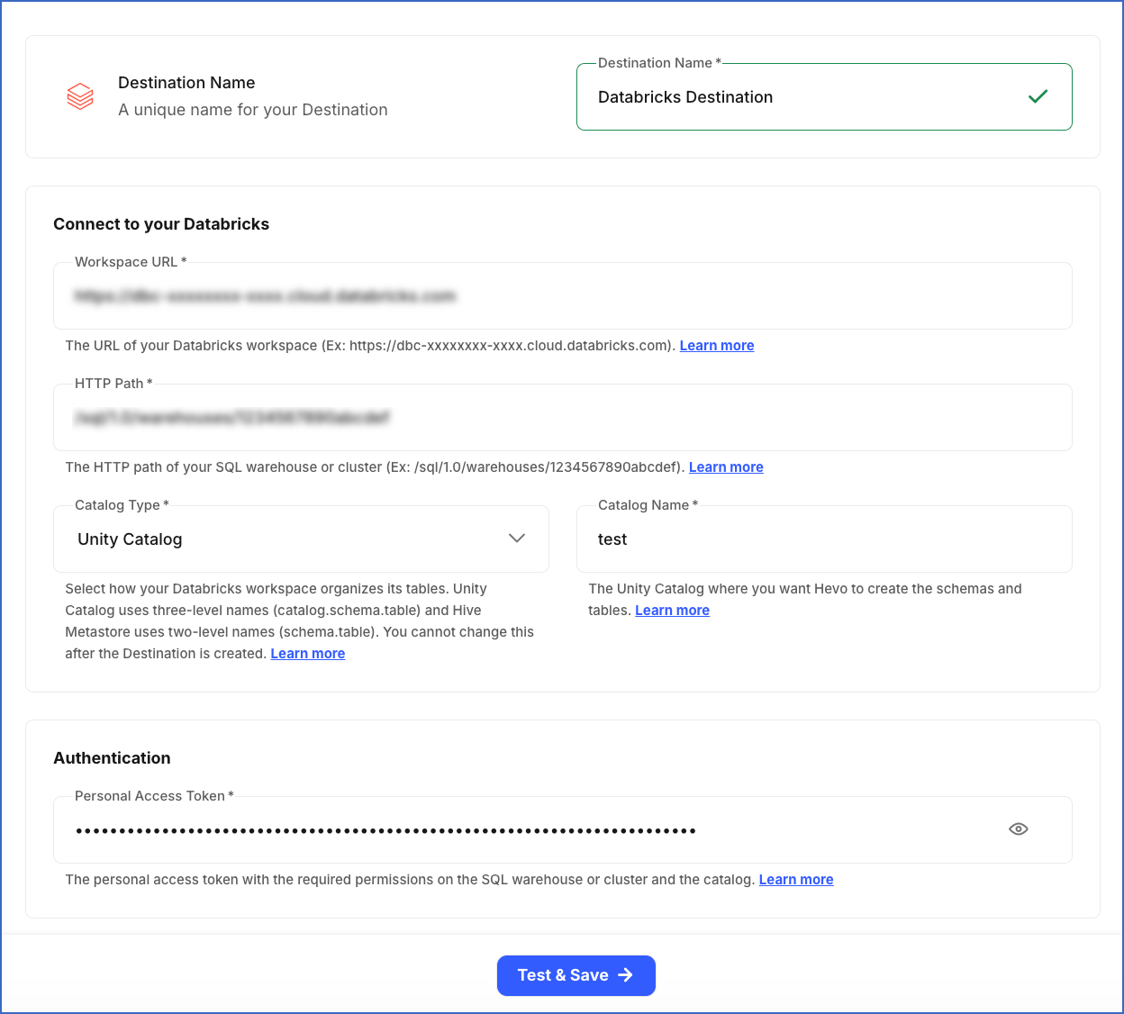This screenshot has height=1014, width=1124.
Task: Open Learn more link under Catalog Type
Action: coord(308,654)
